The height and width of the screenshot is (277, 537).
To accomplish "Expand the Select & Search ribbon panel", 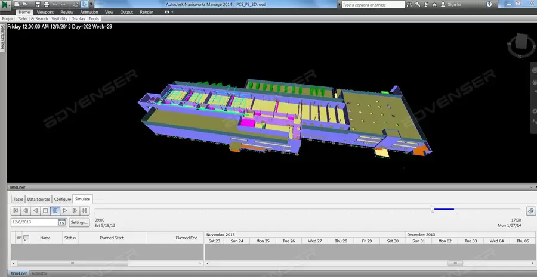I will click(x=33, y=19).
